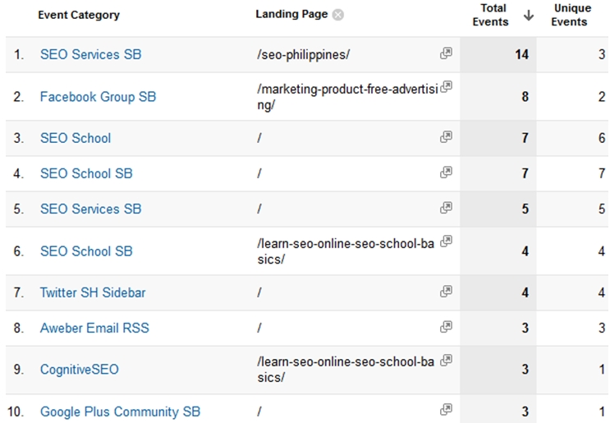Open external link icon in Twitter SH Sidebar row

(446, 292)
